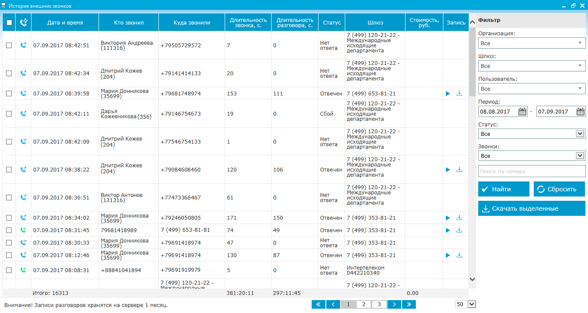This screenshot has width=588, height=313.
Task: Open the Организация dropdown
Action: point(532,43)
